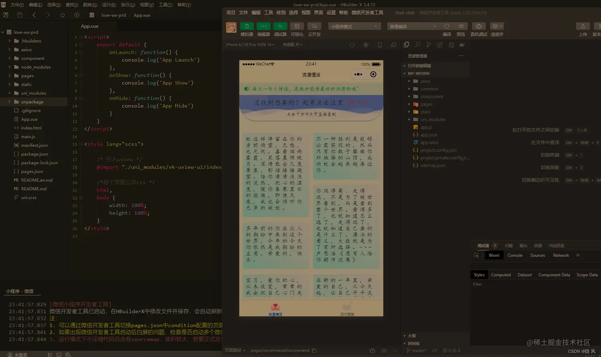This screenshot has height=357, width=601.
Task: Click the master git branch status
Action: point(416,351)
